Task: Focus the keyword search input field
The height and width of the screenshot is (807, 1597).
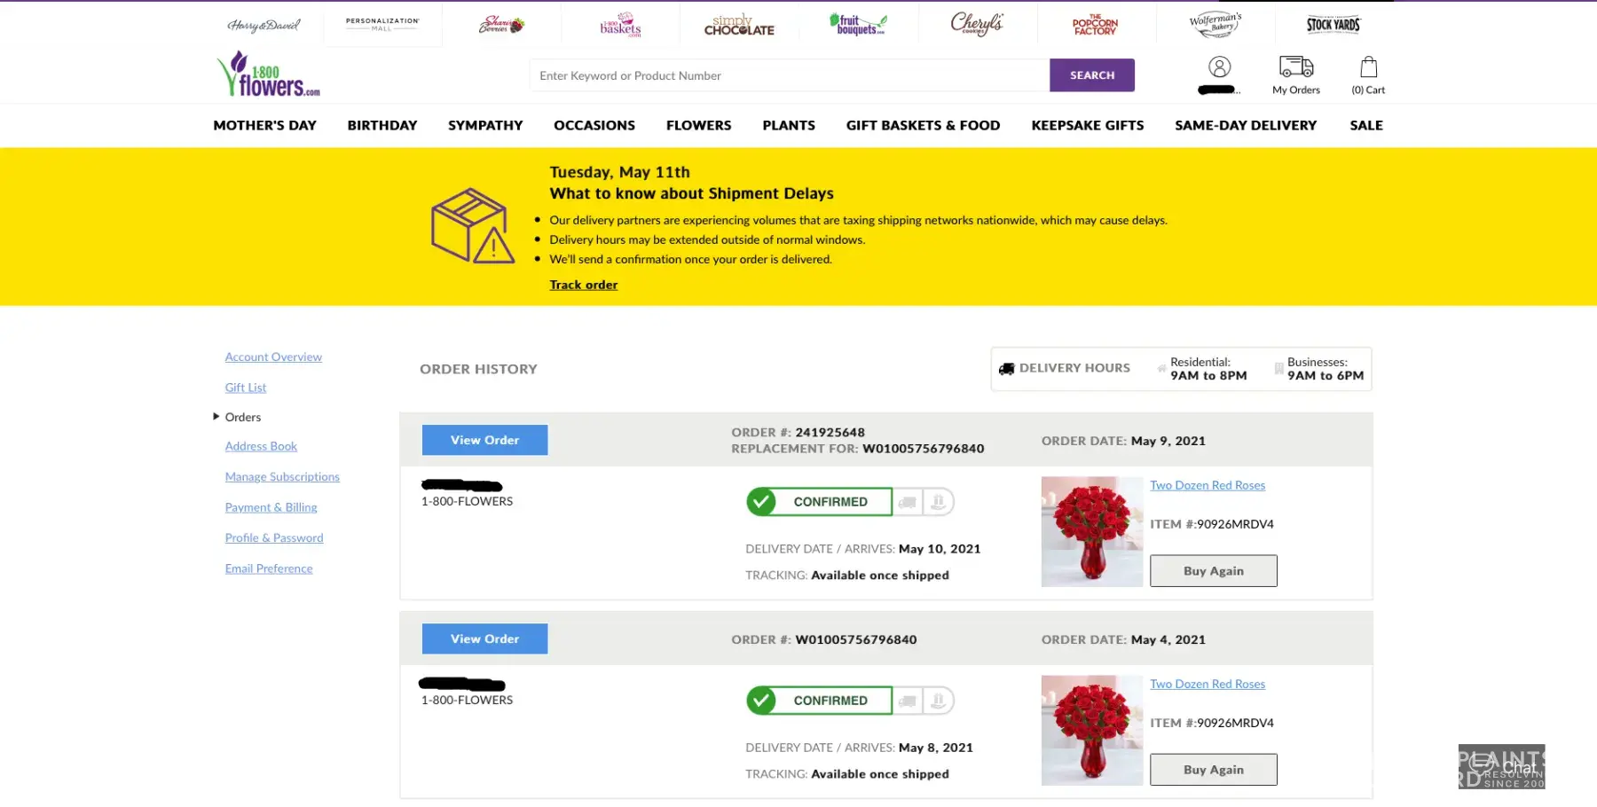Action: point(790,75)
